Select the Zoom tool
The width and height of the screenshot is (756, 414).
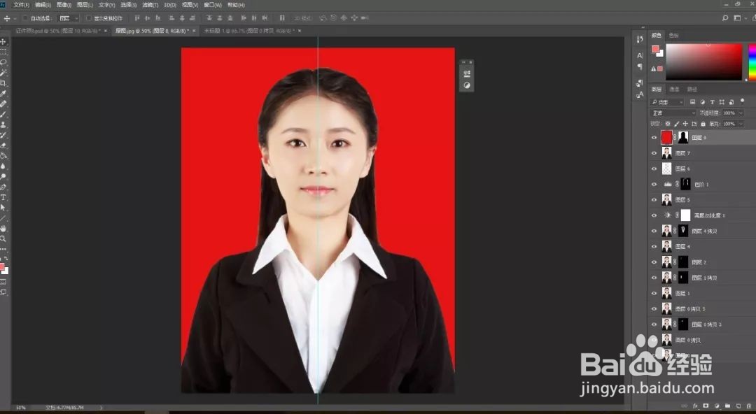(x=3, y=238)
